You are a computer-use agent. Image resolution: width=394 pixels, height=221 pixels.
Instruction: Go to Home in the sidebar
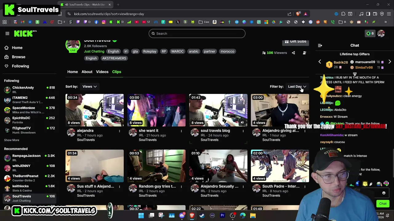tap(17, 48)
